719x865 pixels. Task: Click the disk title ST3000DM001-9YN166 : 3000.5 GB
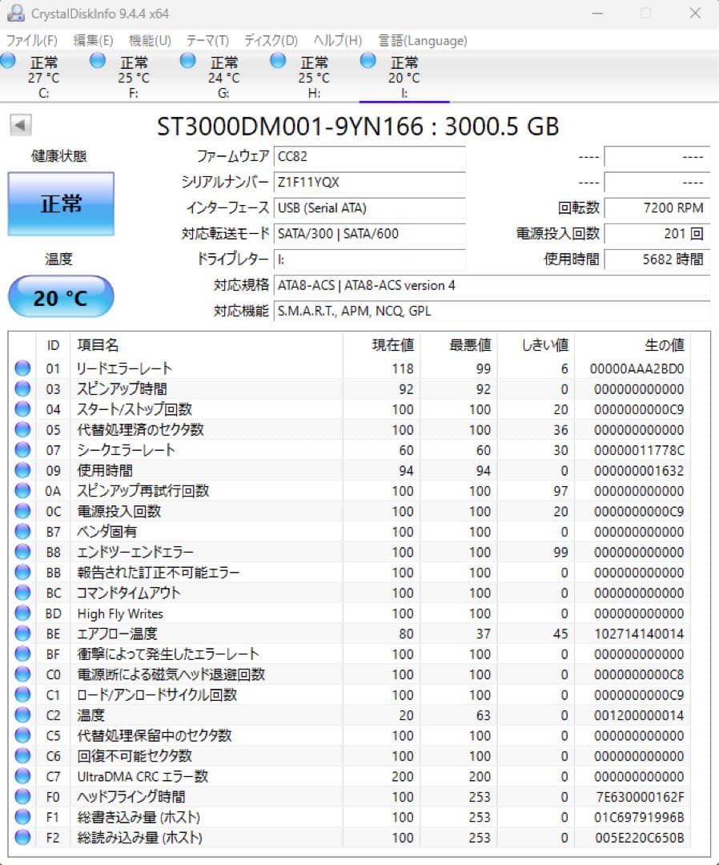pos(358,127)
